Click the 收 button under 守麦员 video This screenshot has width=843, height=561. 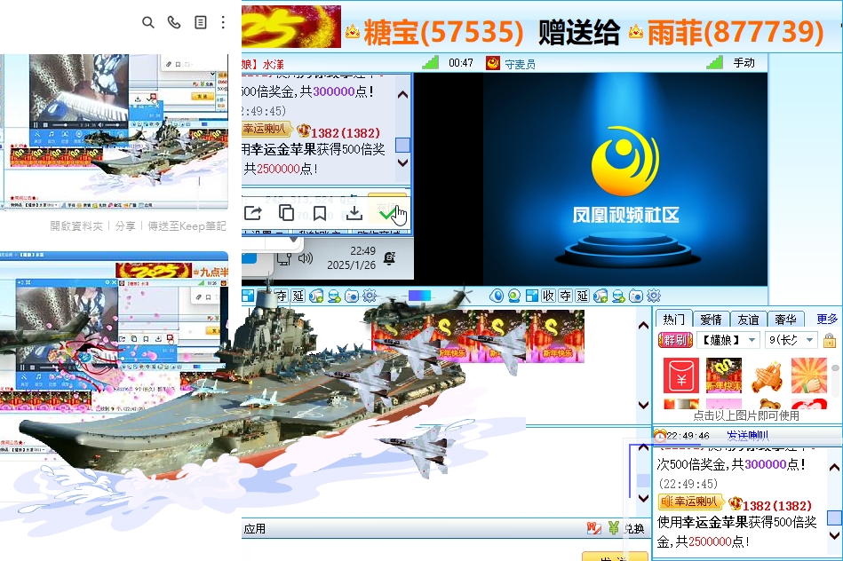tap(548, 296)
